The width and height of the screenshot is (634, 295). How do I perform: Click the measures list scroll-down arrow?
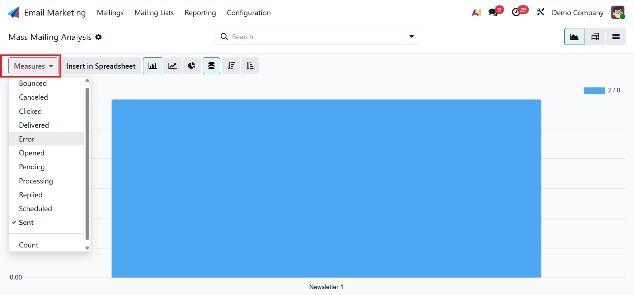tap(87, 248)
